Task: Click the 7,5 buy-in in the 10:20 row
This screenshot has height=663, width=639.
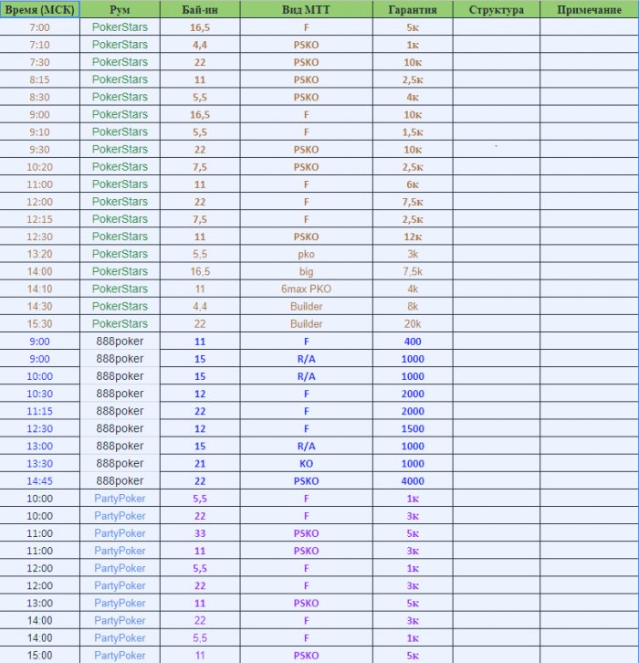Action: (x=200, y=166)
